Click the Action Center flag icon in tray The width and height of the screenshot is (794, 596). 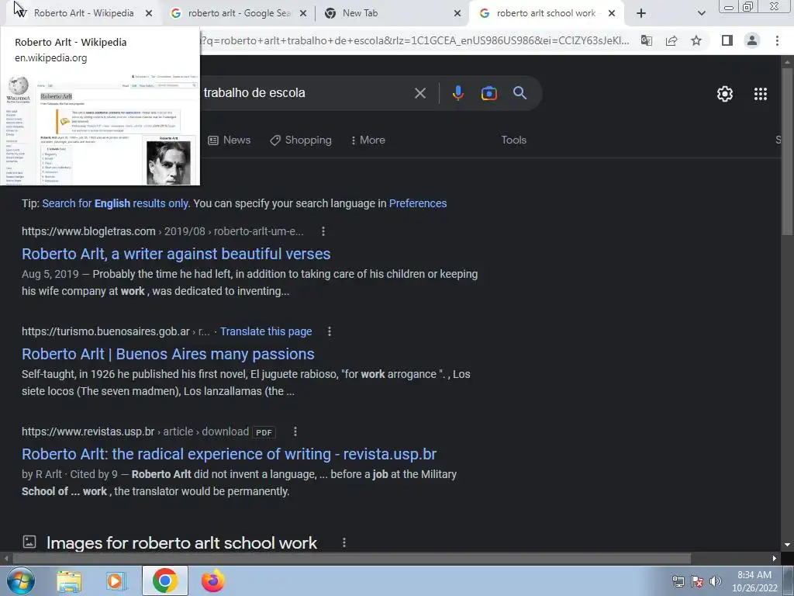coord(697,581)
